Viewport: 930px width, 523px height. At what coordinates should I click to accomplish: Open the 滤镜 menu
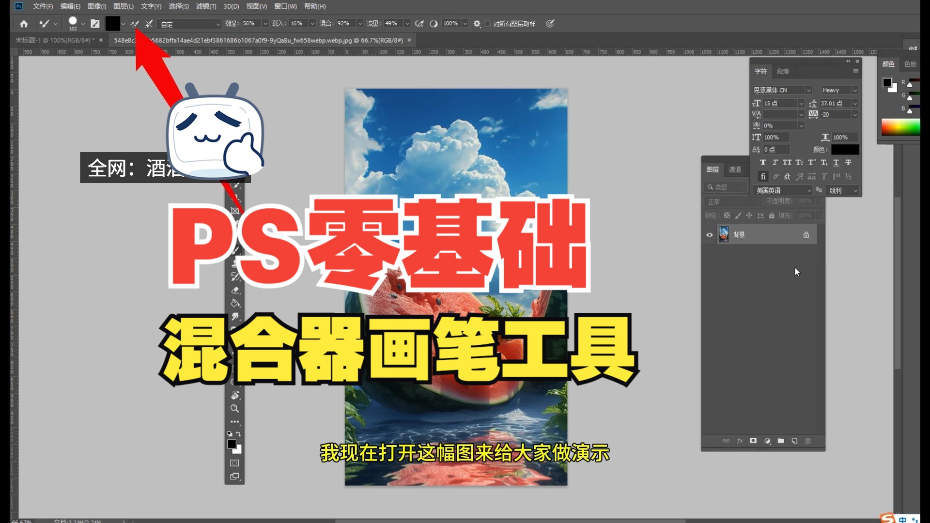click(x=205, y=6)
